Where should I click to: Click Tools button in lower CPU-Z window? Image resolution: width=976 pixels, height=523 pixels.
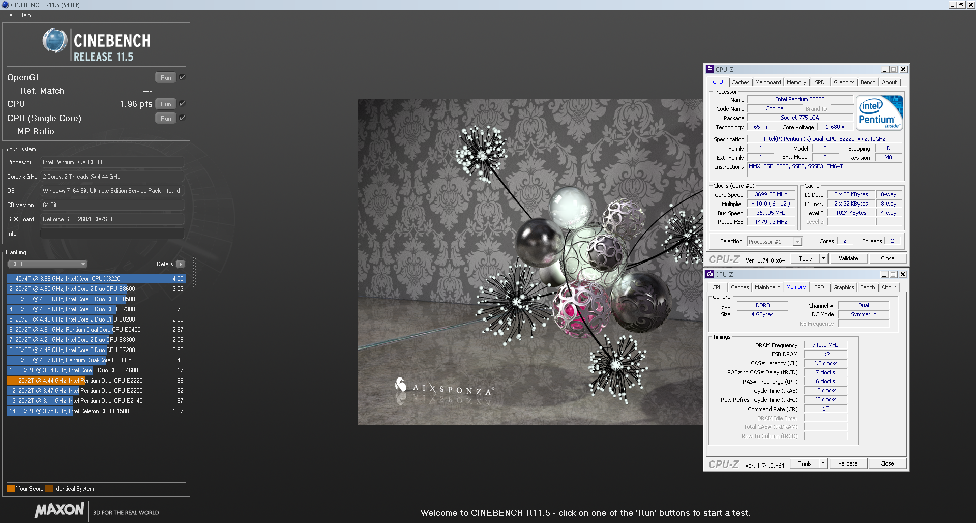(x=805, y=463)
